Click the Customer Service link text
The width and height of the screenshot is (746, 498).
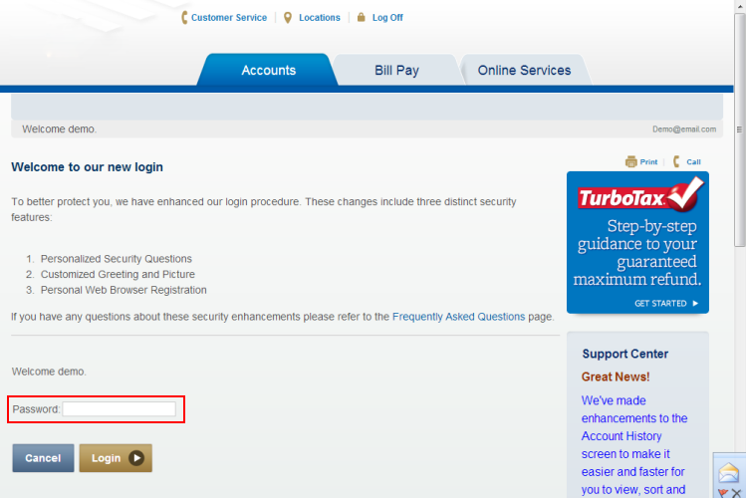[x=229, y=18]
